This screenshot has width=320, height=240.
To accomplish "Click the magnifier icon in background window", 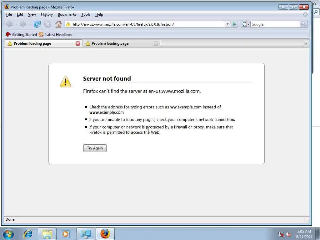I will [316, 12].
